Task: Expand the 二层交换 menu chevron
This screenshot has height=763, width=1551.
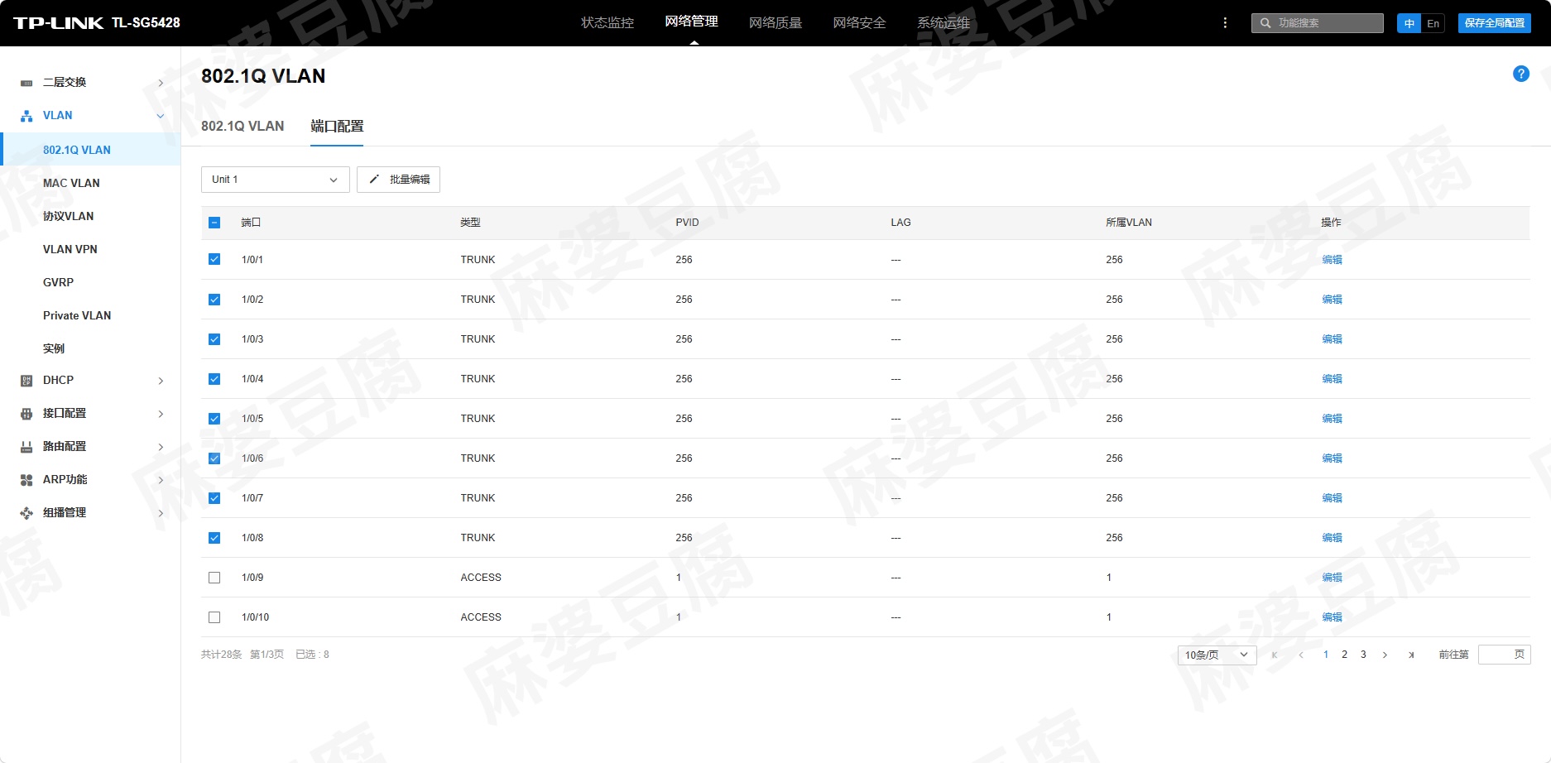Action: click(x=161, y=83)
